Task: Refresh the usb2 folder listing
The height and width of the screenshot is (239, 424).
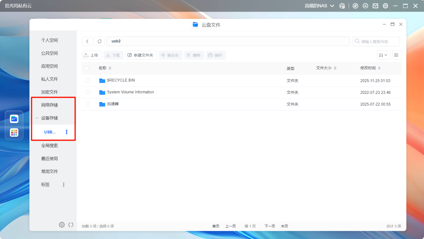Action: tap(99, 41)
